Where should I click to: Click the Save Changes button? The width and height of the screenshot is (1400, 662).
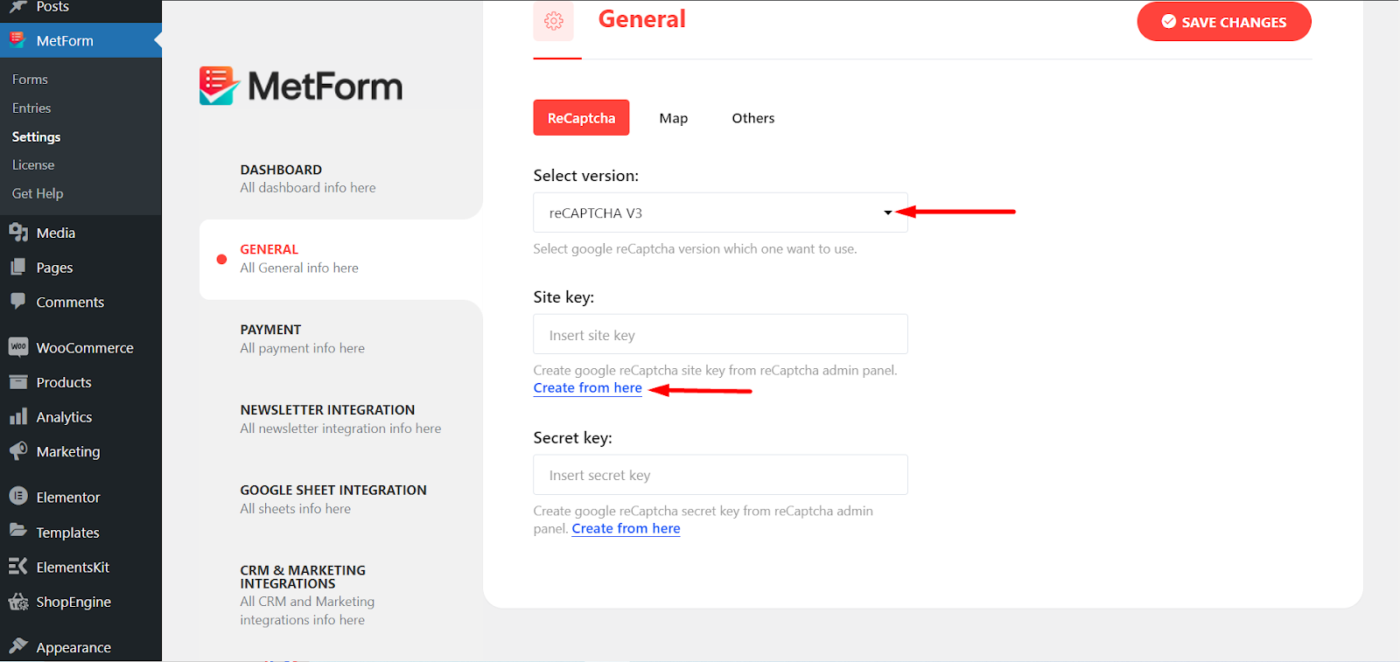1224,22
